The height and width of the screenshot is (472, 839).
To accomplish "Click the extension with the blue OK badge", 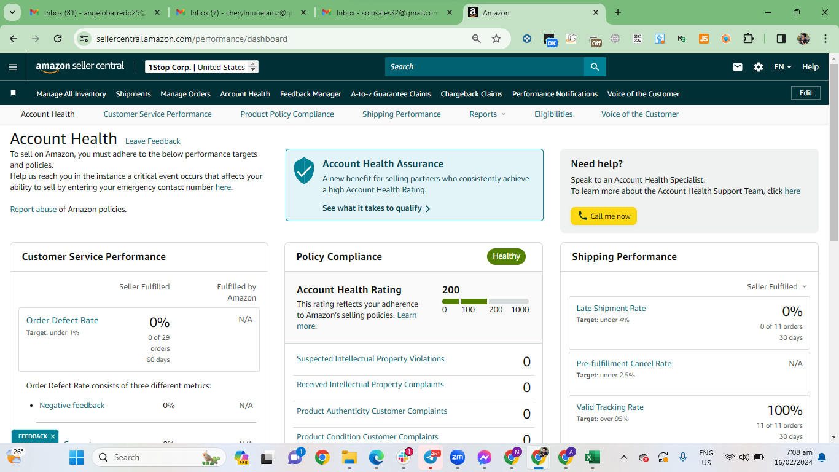I will pos(550,40).
